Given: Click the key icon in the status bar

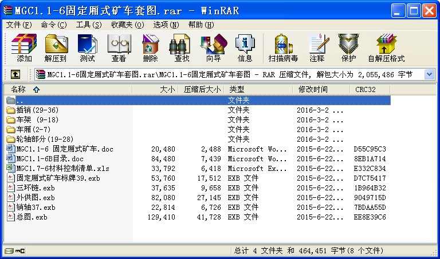Looking at the screenshot, I should point(20,250).
